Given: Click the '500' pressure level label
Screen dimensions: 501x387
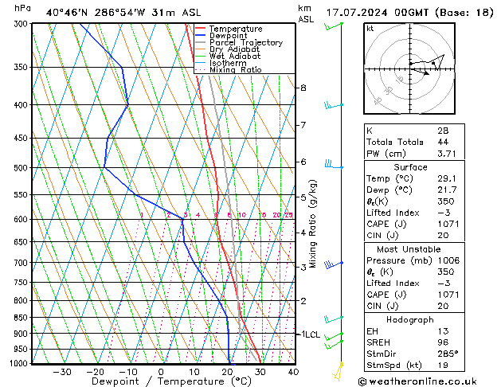Looking at the screenshot, I should [22, 168].
